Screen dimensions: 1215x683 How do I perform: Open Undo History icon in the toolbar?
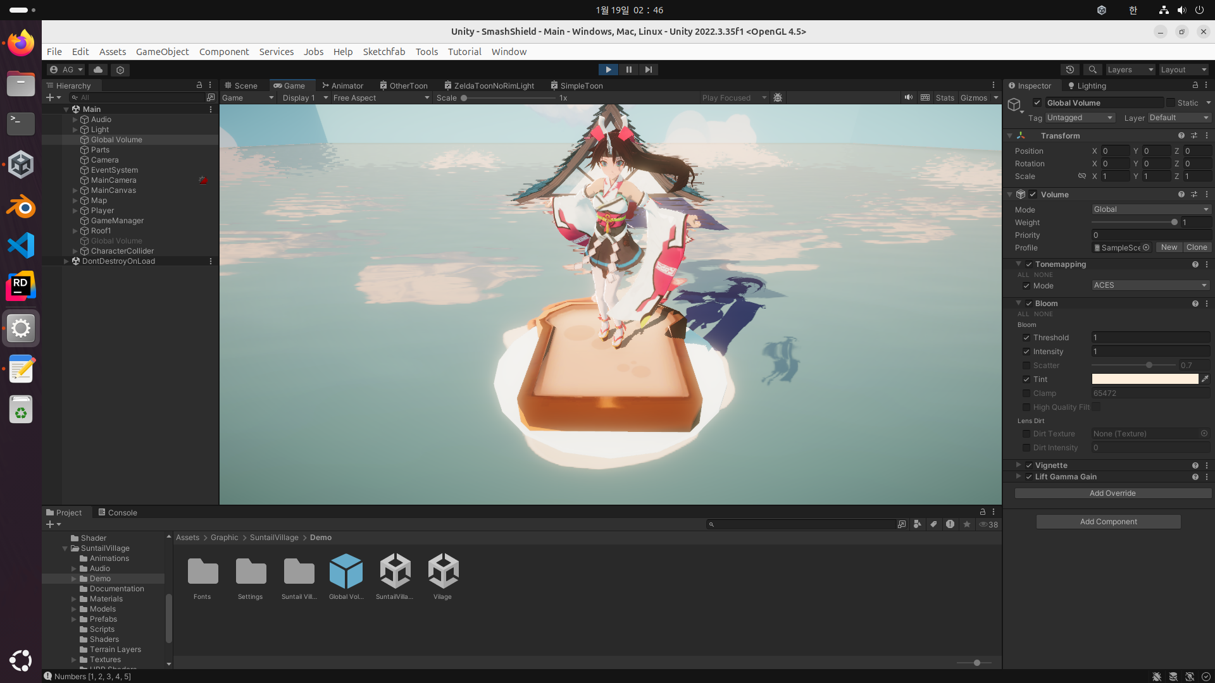click(1070, 70)
